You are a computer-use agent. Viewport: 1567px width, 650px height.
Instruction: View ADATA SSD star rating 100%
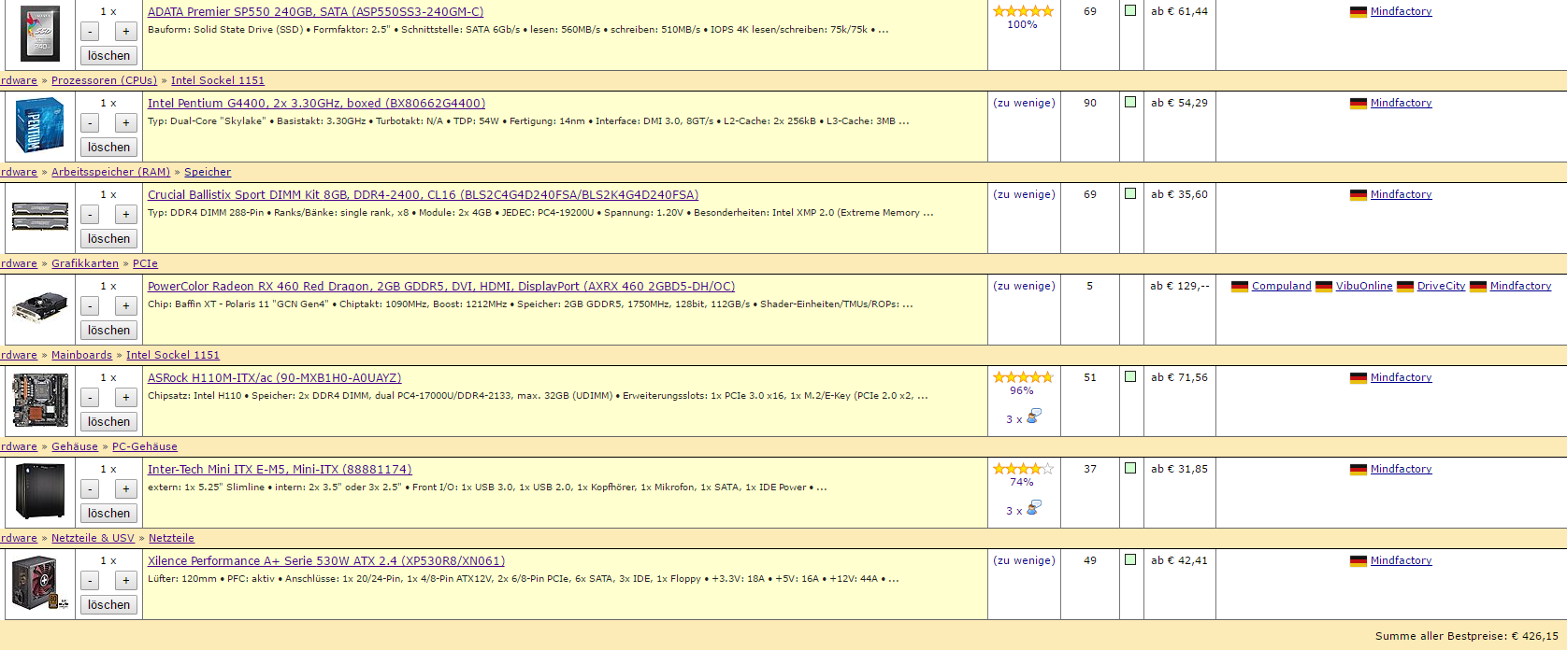pyautogui.click(x=1023, y=11)
